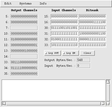
Task: Select the input channel 30 value field
Action: pos(64,28)
